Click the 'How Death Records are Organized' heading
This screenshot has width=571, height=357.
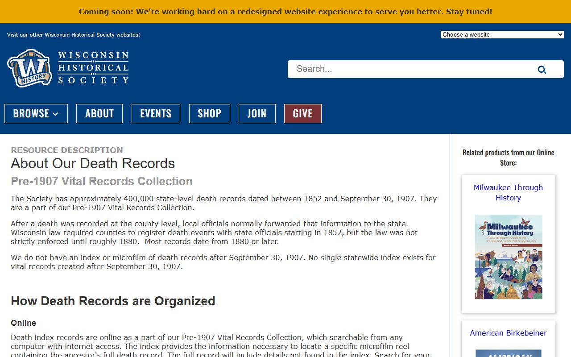coord(113,301)
